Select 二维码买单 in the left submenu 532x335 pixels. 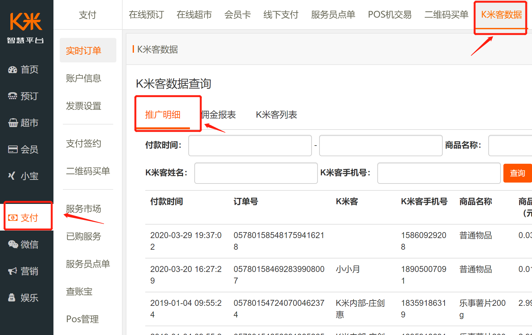pyautogui.click(x=88, y=171)
